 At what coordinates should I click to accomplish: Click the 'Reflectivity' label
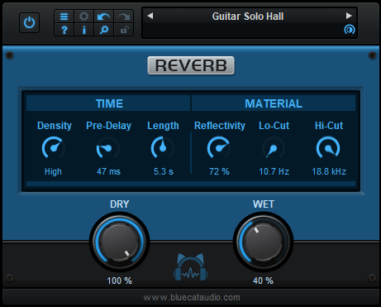click(220, 126)
